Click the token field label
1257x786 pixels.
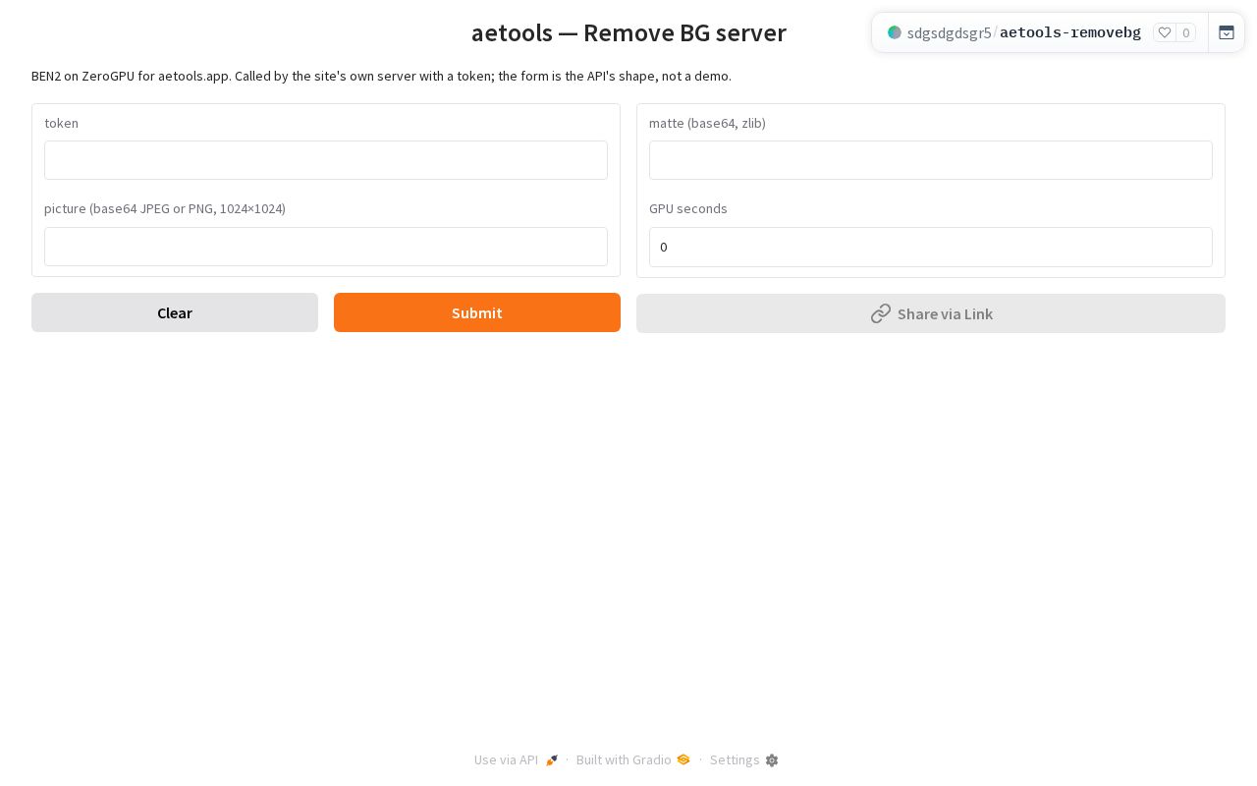pos(61,123)
